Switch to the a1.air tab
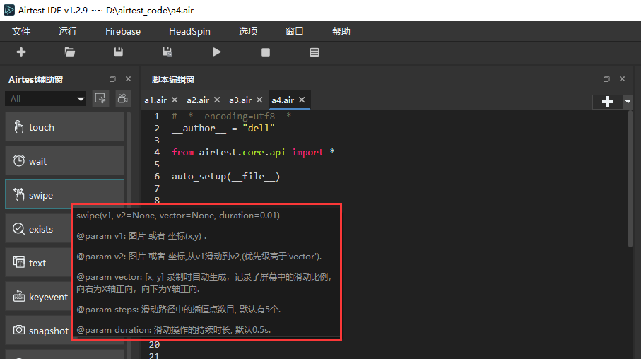Screen dimensions: 641x359 155,100
